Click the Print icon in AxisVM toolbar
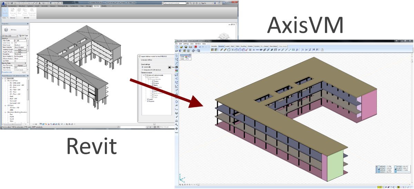This screenshot has width=414, height=189. pyautogui.click(x=190, y=47)
